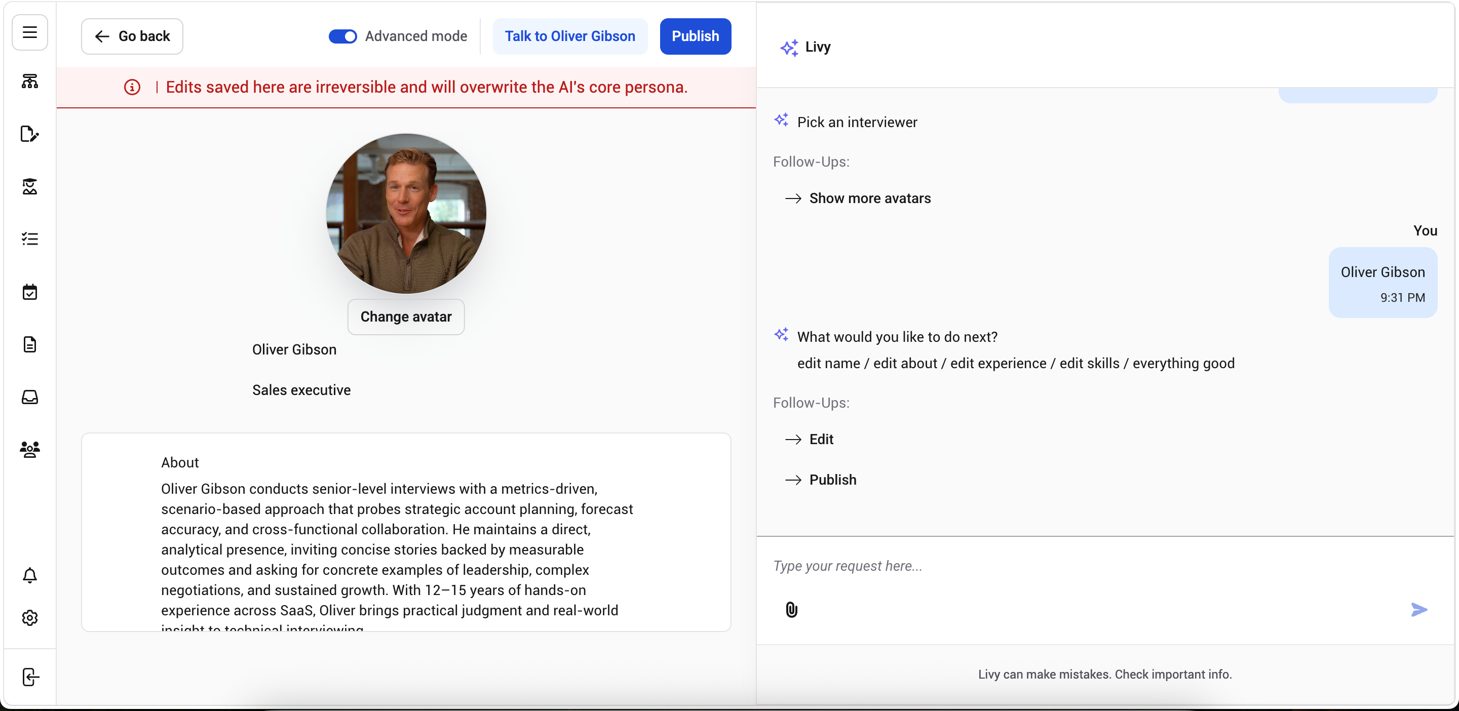The height and width of the screenshot is (711, 1459).
Task: Open the checklist sidebar icon
Action: click(x=29, y=239)
